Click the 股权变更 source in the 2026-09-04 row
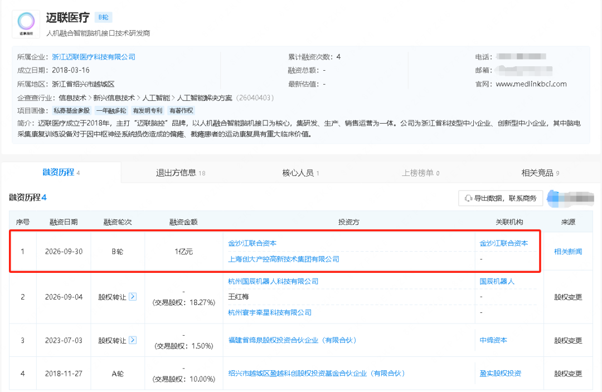Image resolution: width=602 pixels, height=392 pixels. point(568,297)
